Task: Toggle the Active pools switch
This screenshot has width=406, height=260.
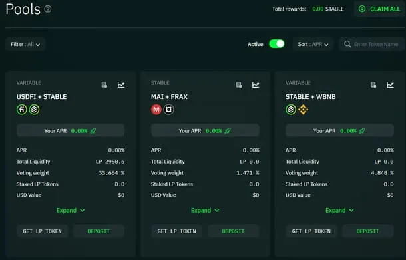Action: coord(276,44)
